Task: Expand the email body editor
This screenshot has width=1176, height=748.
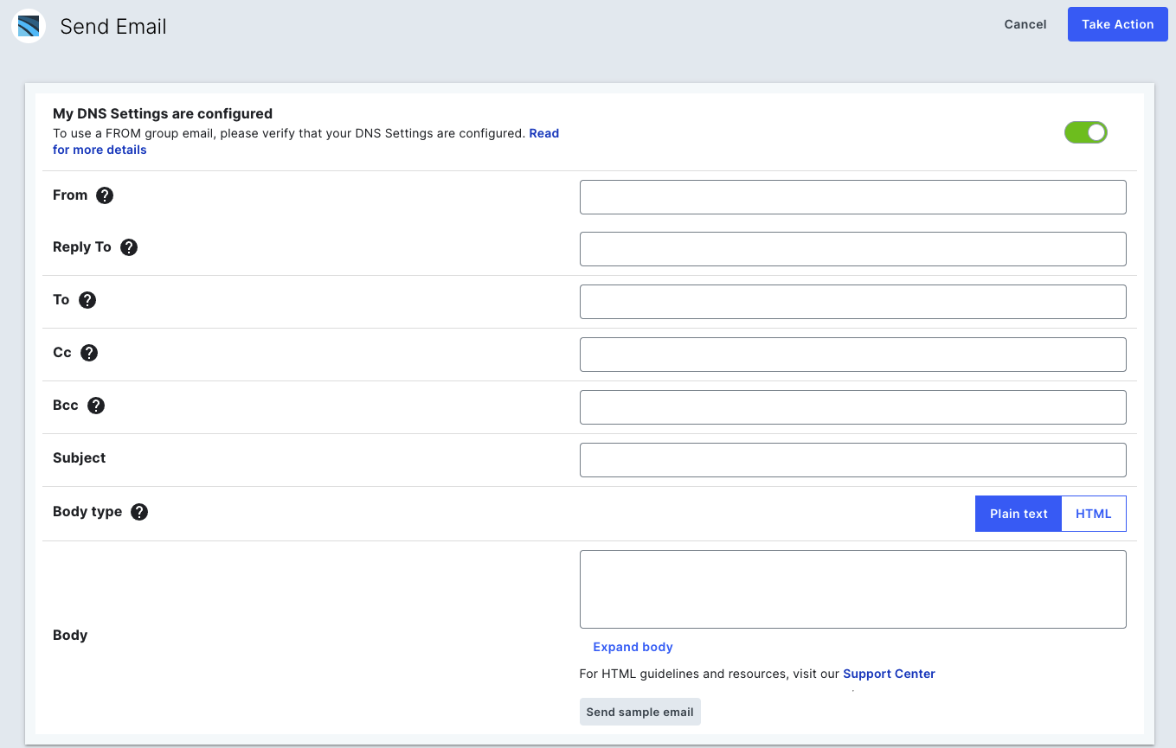Action: pyautogui.click(x=633, y=647)
